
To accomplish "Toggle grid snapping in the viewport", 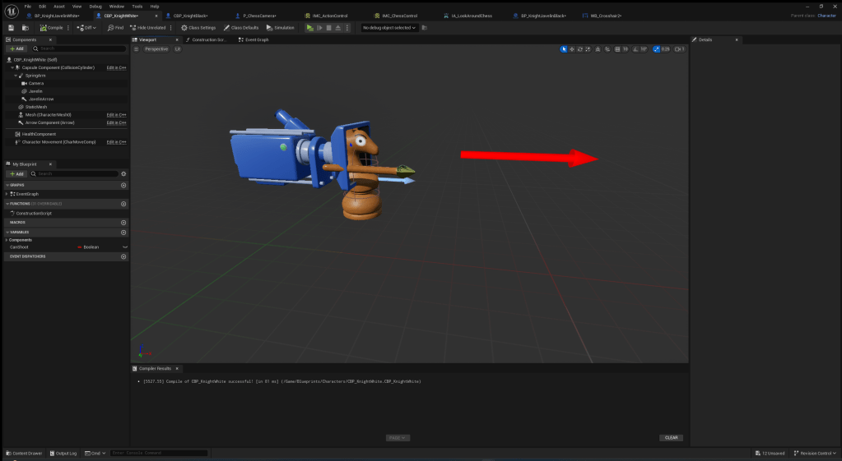I will click(x=616, y=49).
